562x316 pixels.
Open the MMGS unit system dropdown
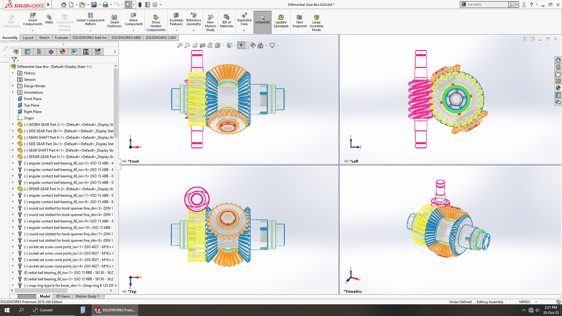tap(536, 302)
